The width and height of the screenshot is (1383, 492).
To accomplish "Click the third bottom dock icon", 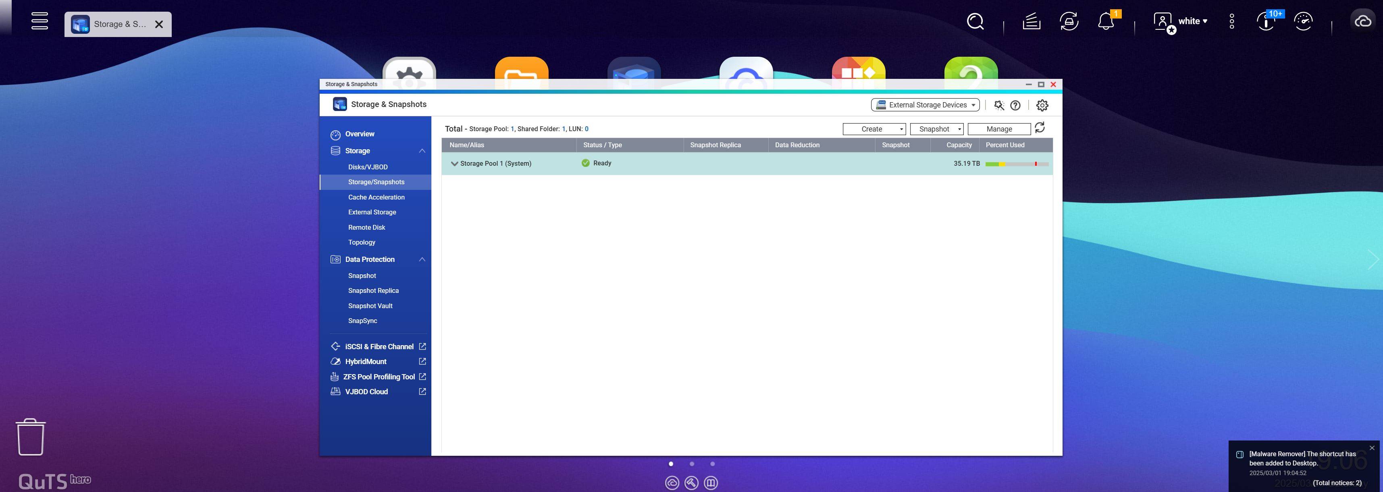I will coord(711,483).
